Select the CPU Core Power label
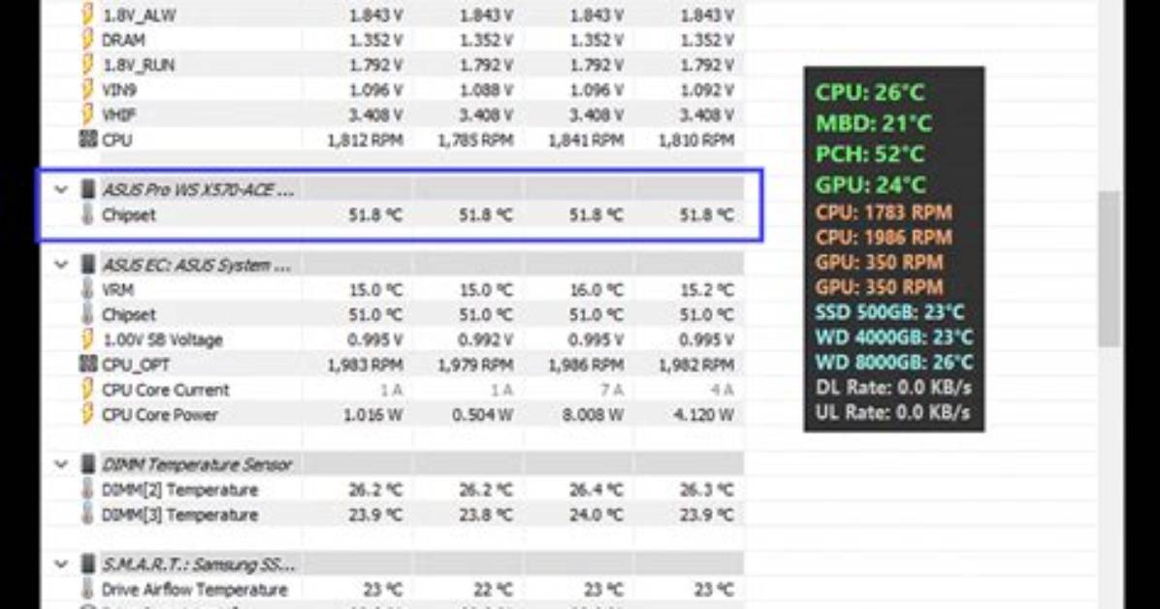This screenshot has height=609, width=1160. (160, 415)
